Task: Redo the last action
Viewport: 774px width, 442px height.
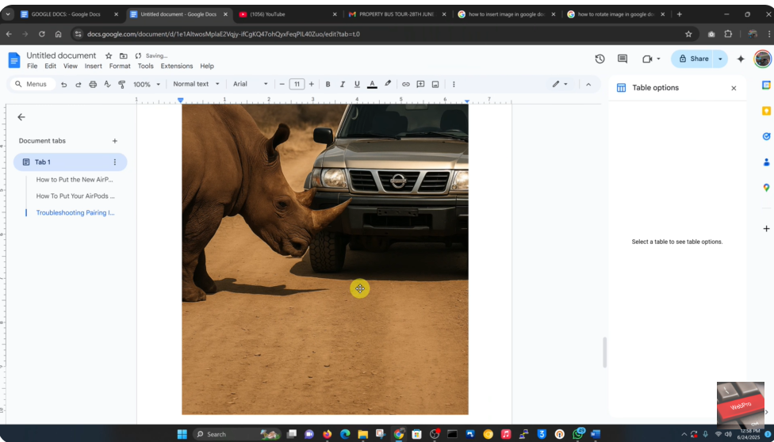Action: point(78,84)
